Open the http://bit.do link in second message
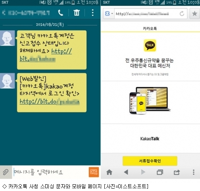Viewport: 200px width, 191px height. [50, 102]
